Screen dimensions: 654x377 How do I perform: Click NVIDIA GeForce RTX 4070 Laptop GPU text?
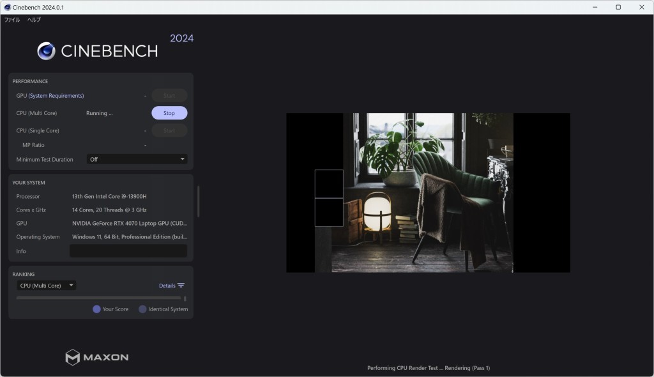[129, 224]
